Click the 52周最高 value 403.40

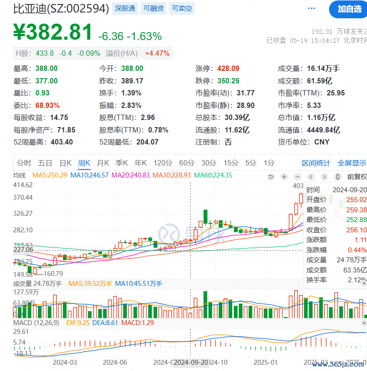(62, 142)
